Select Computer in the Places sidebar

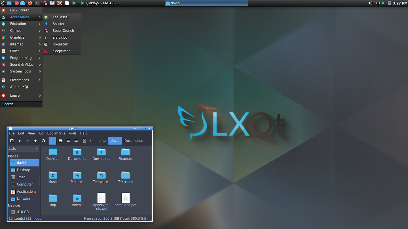[x=24, y=184]
